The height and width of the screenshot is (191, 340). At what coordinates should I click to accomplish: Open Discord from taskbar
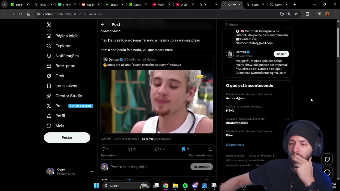coord(195,186)
